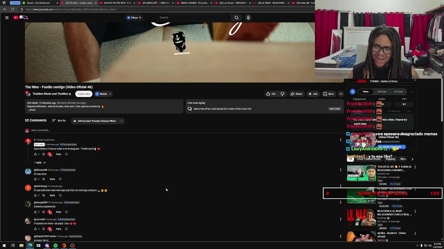This screenshot has height=249, width=444.
Task: Show more chips with right arrow
Action: click(x=412, y=159)
